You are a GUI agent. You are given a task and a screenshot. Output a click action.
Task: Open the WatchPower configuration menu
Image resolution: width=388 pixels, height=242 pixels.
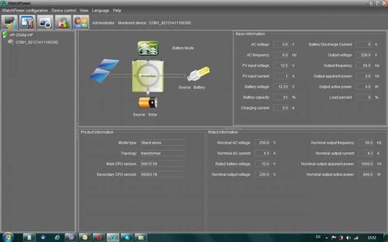(x=25, y=10)
